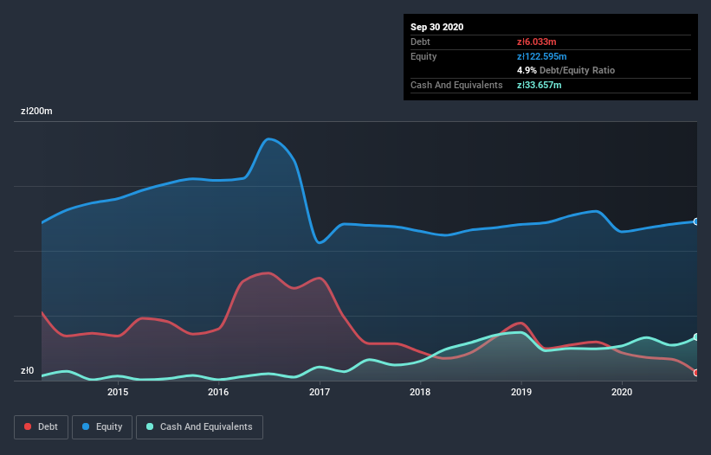Click the zł0 y-axis label
Image resolution: width=711 pixels, height=455 pixels.
[27, 370]
